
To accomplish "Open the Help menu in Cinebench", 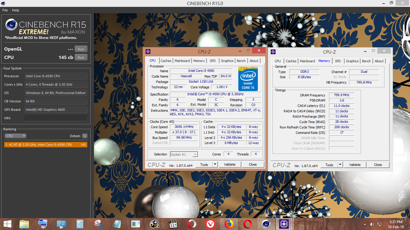I will (x=16, y=10).
